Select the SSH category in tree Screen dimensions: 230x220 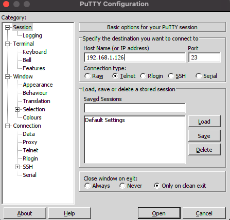coord(28,167)
